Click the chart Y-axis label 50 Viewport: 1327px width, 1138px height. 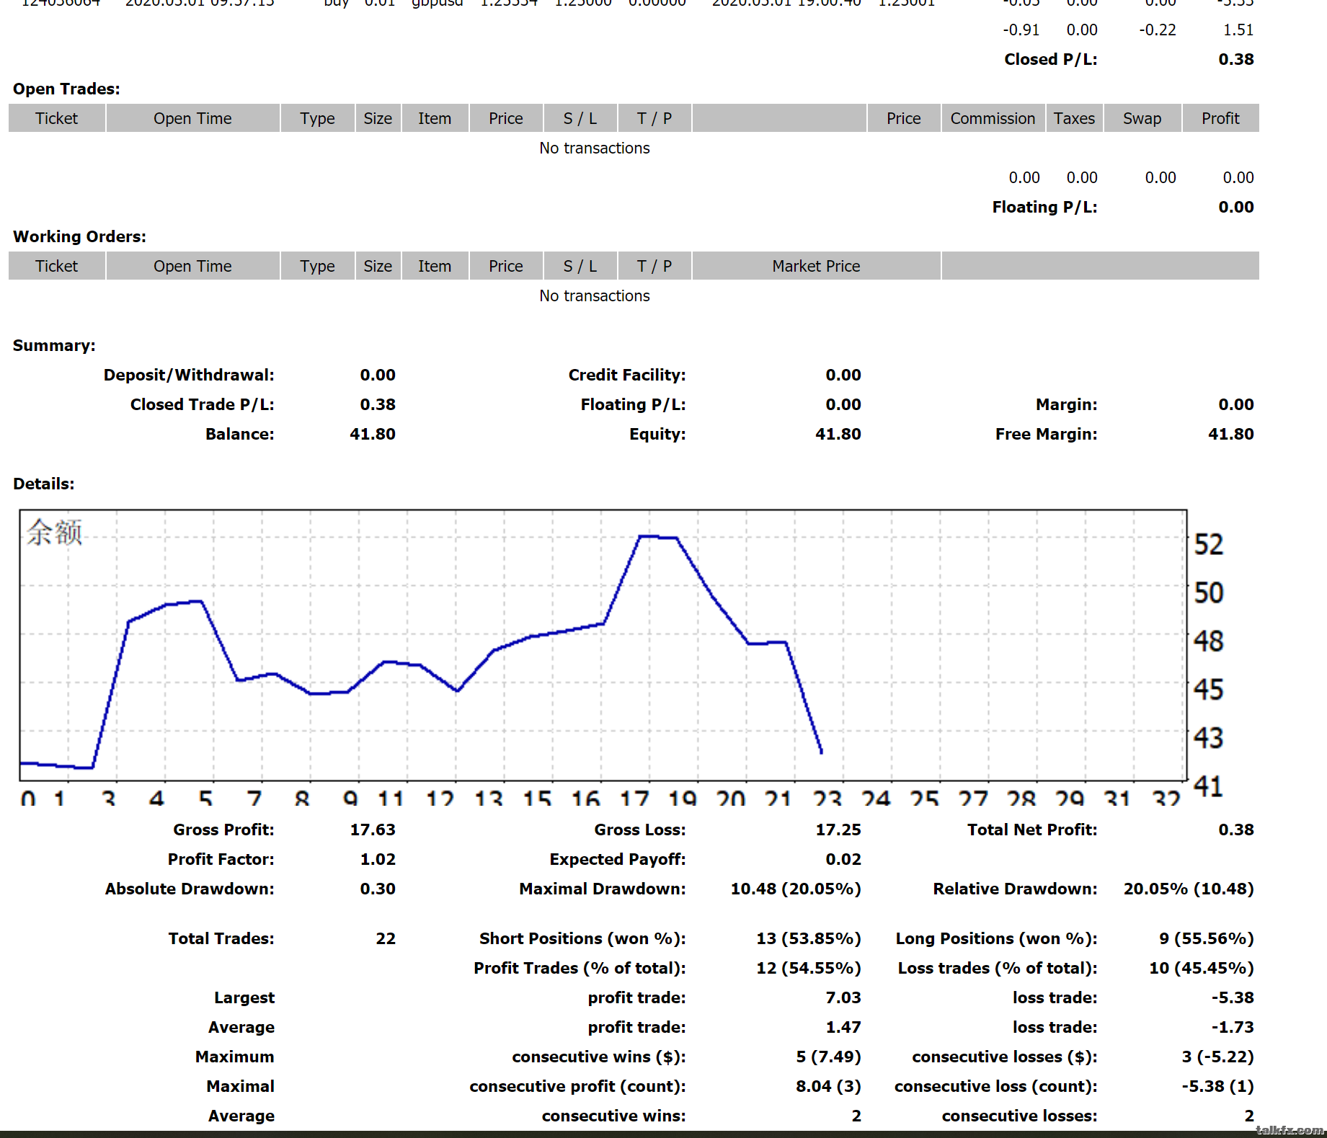point(1208,592)
